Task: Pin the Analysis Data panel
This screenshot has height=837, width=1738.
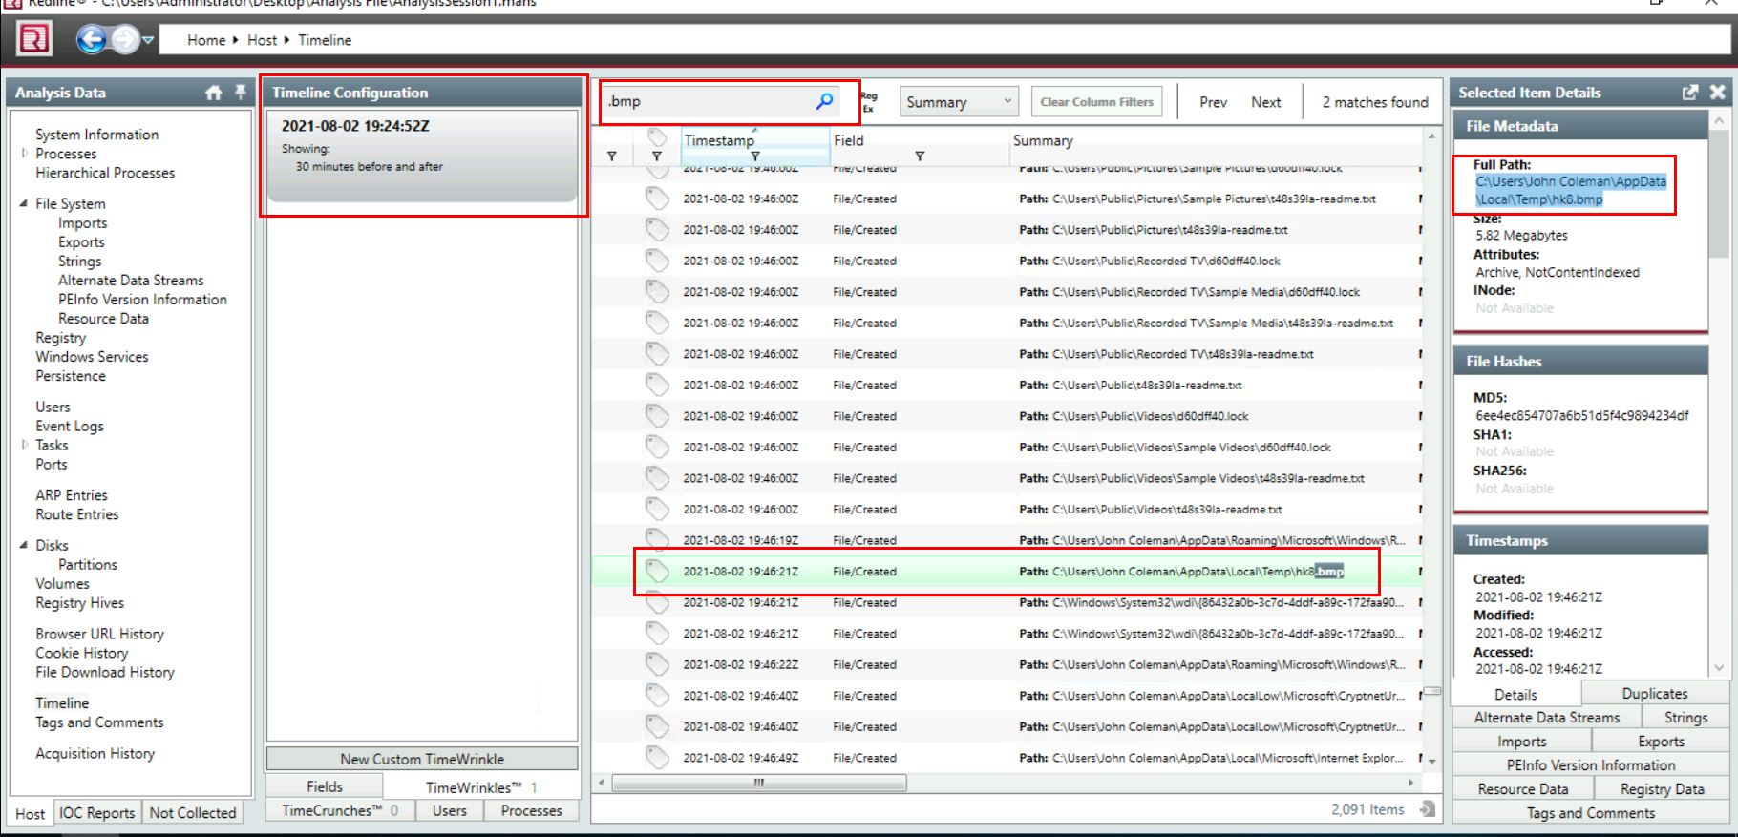Action: 240,92
